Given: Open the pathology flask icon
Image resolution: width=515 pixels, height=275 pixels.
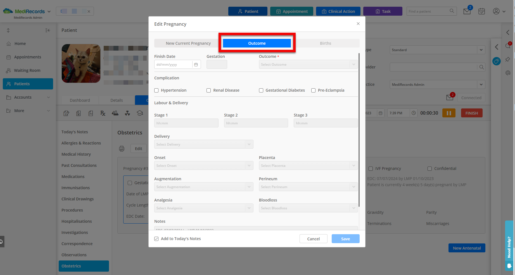Looking at the screenshot, I should click(115, 113).
